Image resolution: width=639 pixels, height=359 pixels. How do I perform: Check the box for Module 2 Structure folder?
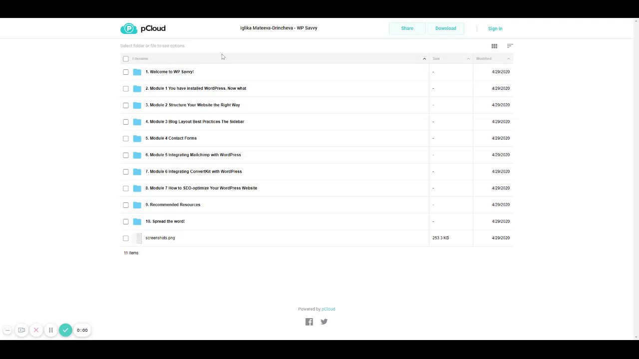(126, 105)
